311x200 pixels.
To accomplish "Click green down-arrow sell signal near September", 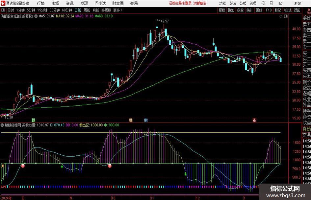I will point(62,166).
